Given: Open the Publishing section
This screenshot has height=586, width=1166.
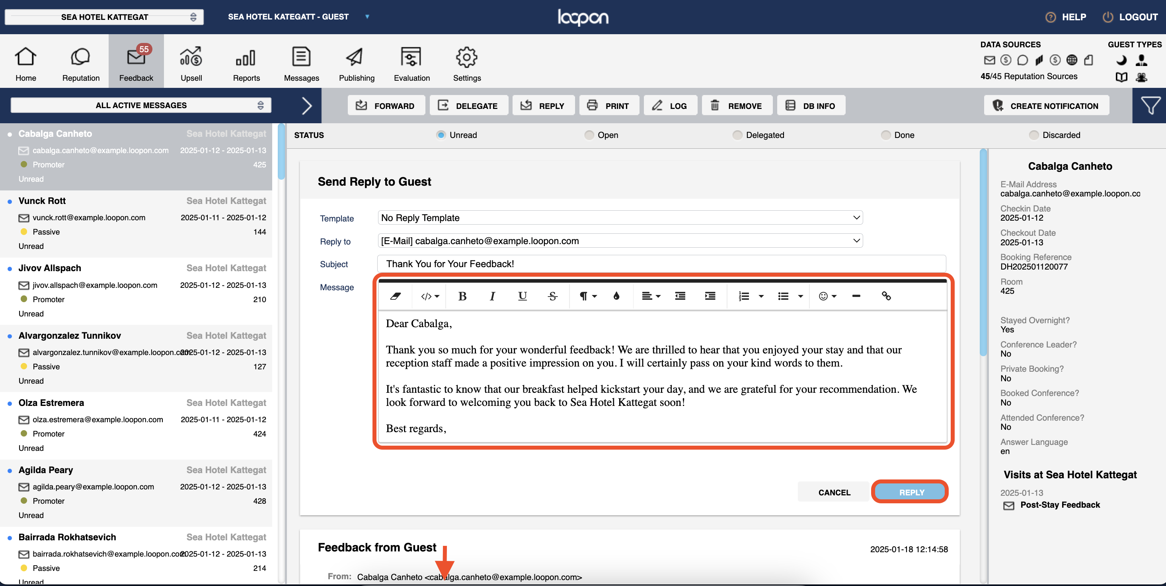Looking at the screenshot, I should coord(356,64).
